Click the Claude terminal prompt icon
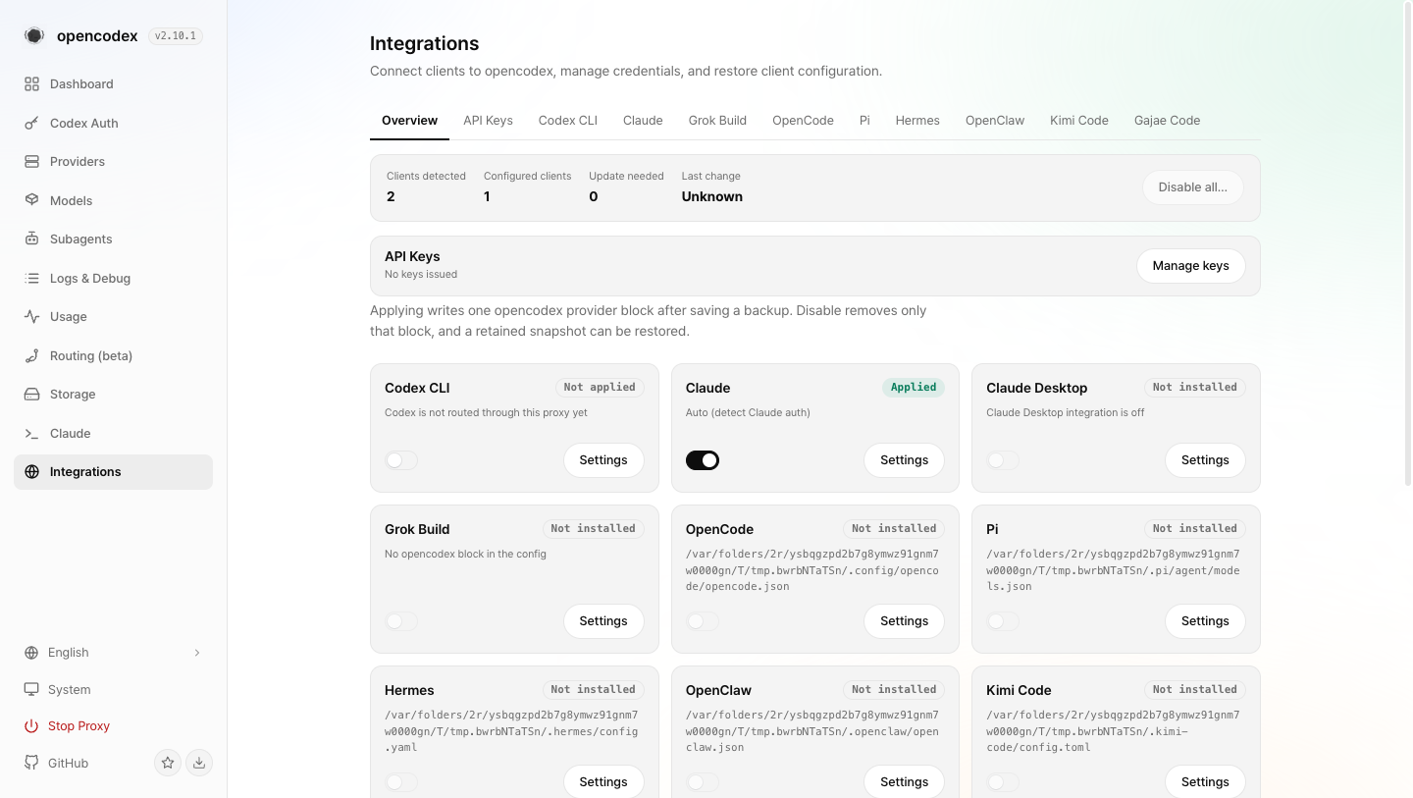 click(x=31, y=434)
